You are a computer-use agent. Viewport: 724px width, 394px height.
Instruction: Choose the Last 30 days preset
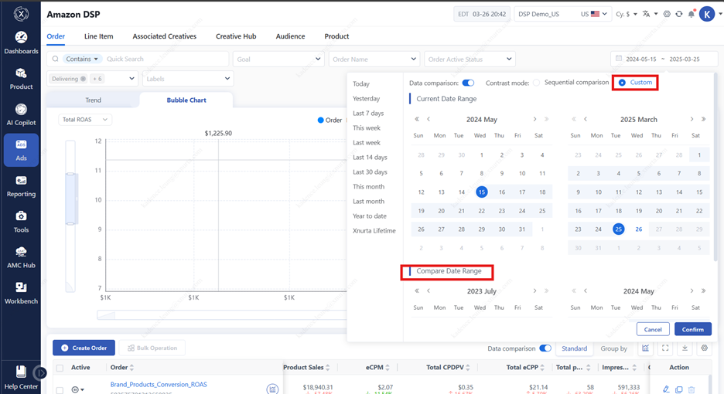pyautogui.click(x=370, y=172)
